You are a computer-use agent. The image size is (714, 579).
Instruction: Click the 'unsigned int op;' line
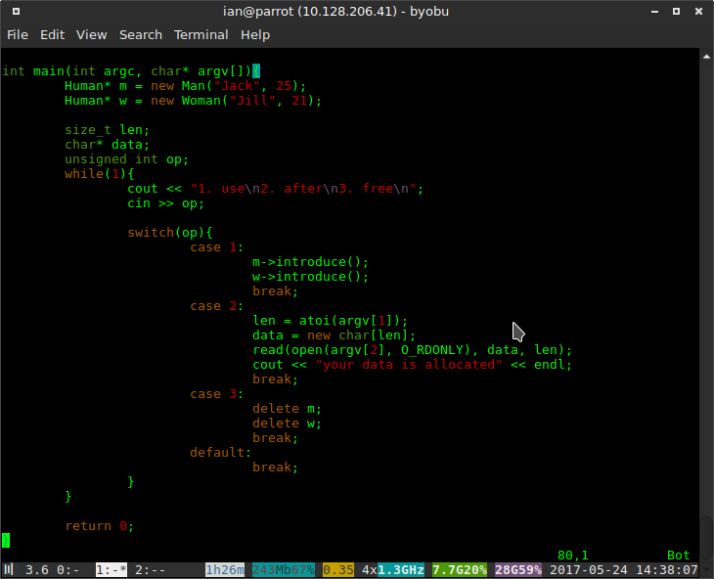[x=126, y=159]
